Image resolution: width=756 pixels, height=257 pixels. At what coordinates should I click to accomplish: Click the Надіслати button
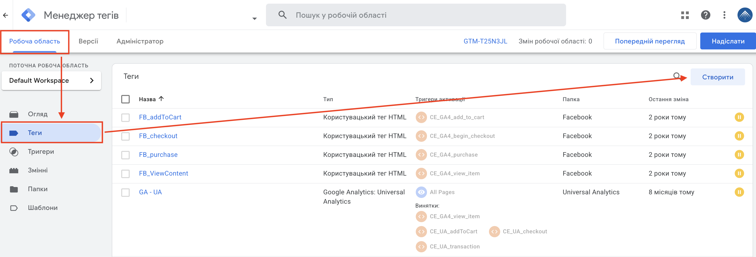728,41
